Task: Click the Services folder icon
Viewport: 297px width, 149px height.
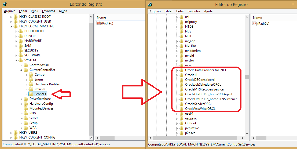Action: point(31,94)
